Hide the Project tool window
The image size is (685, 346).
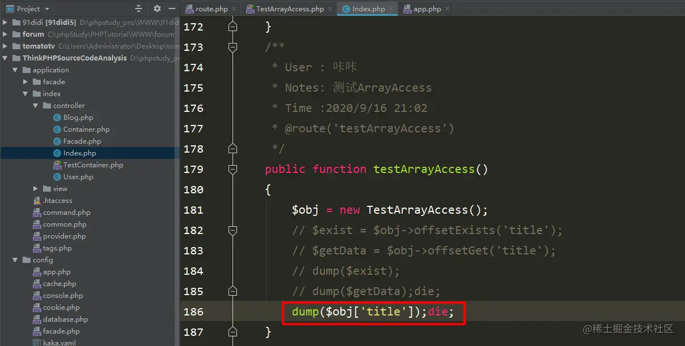172,8
